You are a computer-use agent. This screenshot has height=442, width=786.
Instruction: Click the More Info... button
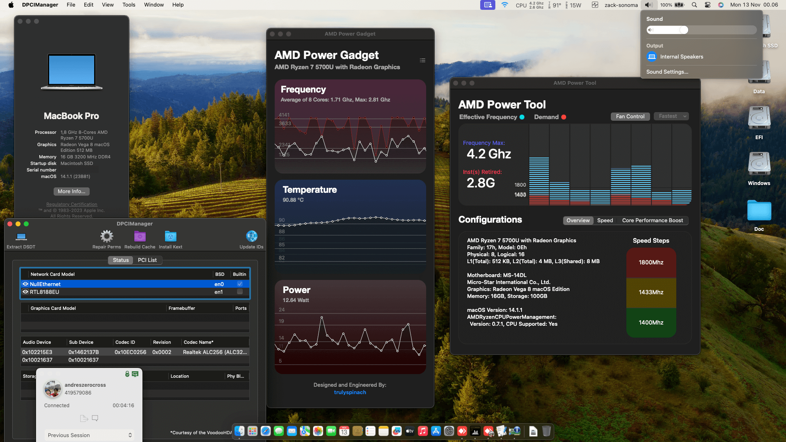pos(72,191)
